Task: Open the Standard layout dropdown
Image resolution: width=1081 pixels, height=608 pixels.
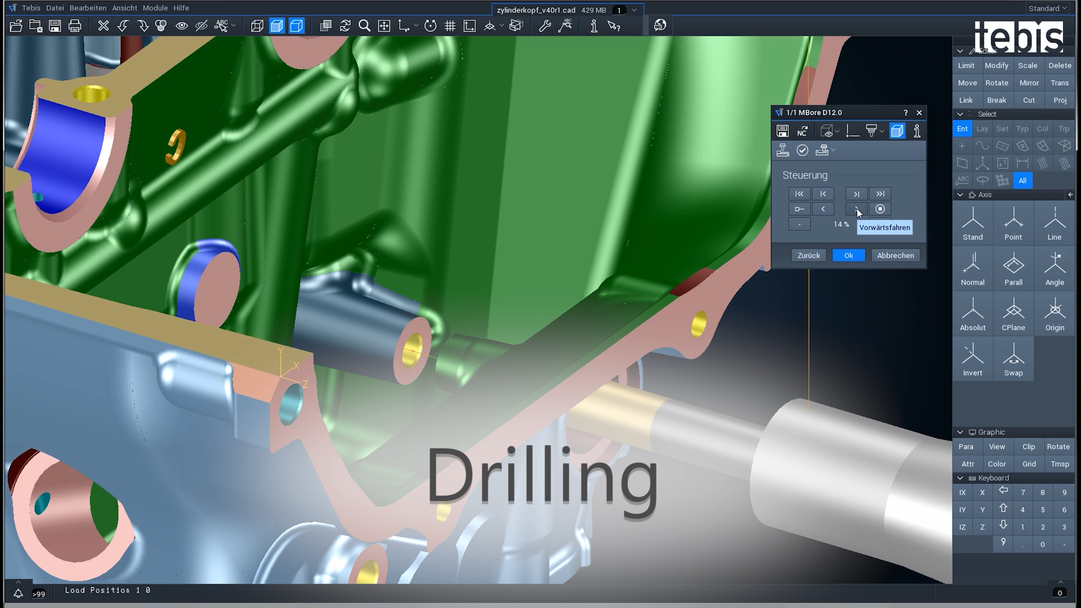Action: [x=1047, y=8]
